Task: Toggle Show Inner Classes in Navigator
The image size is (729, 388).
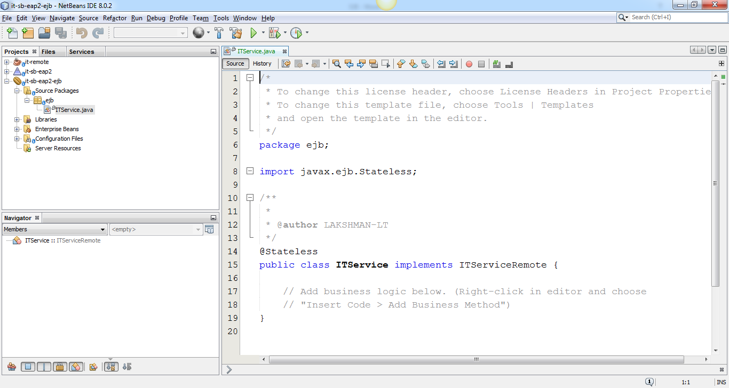Action: (x=76, y=367)
